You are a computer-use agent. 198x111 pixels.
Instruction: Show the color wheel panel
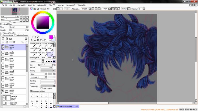(31, 9)
